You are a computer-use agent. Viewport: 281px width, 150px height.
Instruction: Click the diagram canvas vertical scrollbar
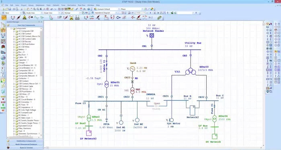pyautogui.click(x=263, y=84)
